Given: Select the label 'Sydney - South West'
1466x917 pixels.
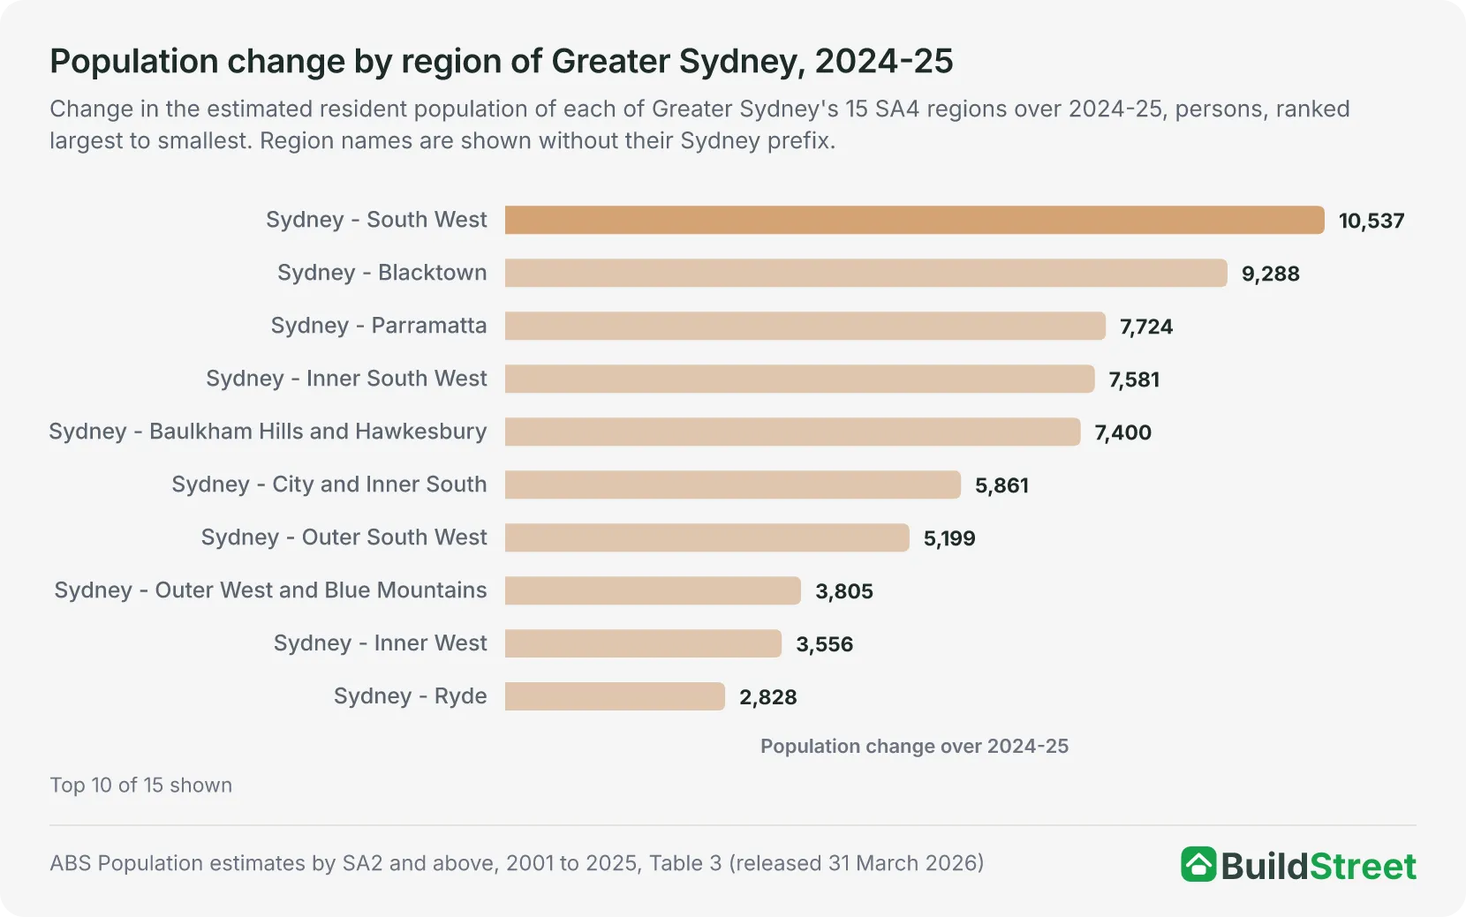Looking at the screenshot, I should [x=376, y=220].
